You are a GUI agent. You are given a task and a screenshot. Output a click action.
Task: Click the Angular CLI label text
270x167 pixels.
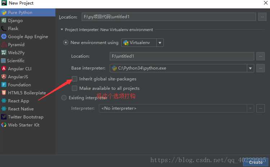(20, 69)
